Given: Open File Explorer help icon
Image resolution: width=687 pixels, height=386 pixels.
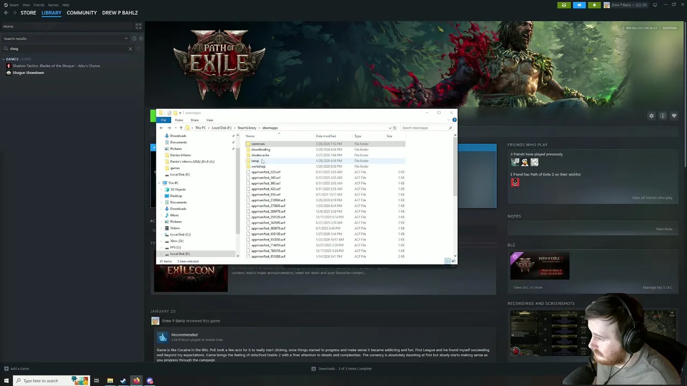Looking at the screenshot, I should point(454,120).
